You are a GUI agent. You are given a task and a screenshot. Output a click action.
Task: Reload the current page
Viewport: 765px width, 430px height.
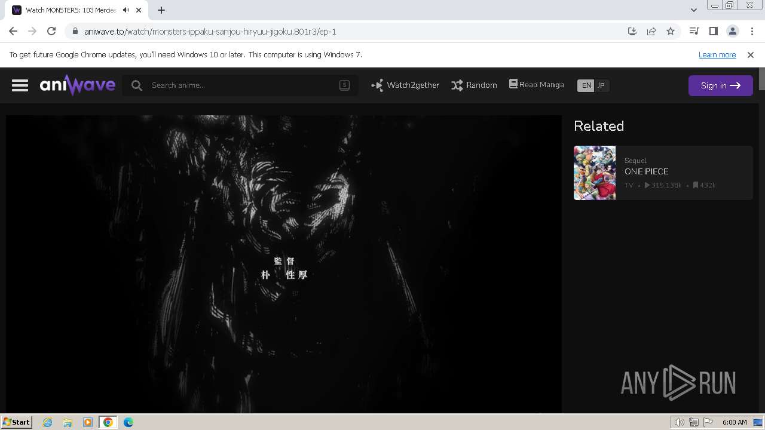(x=51, y=31)
